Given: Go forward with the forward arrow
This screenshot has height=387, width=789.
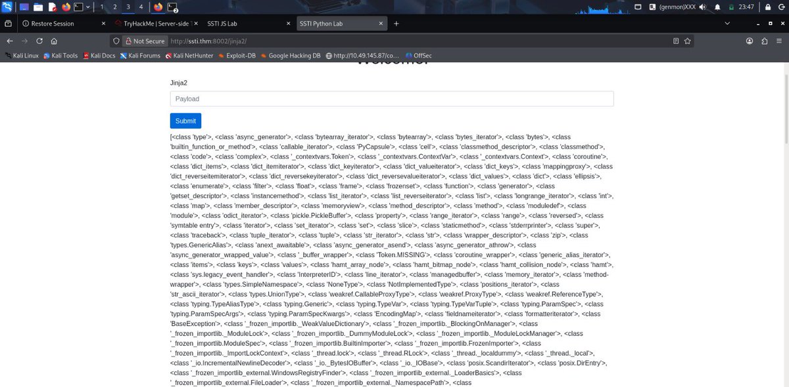Looking at the screenshot, I should point(24,41).
